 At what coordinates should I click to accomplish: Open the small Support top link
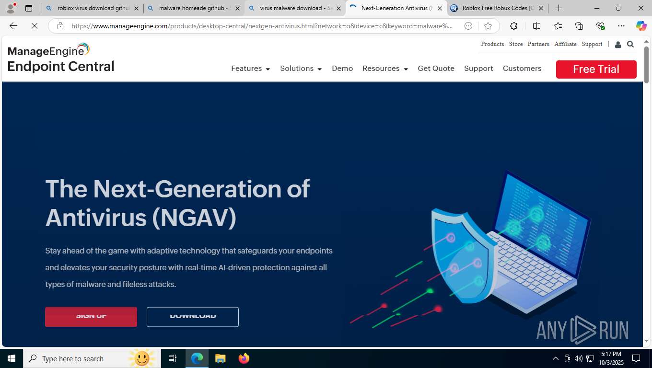coord(592,44)
